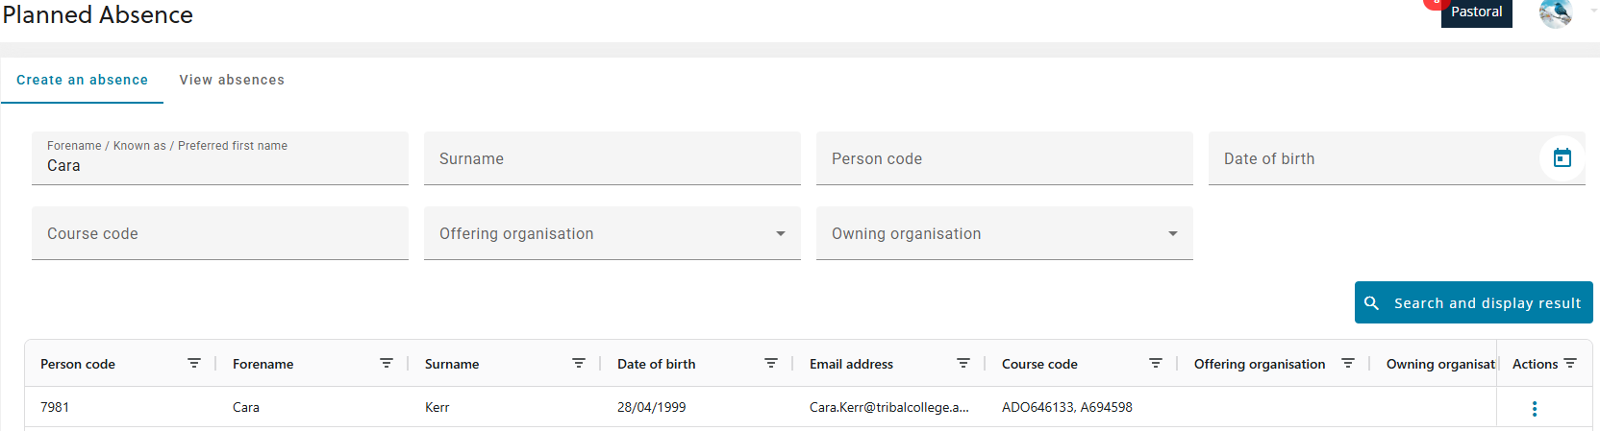The width and height of the screenshot is (1600, 431).
Task: Open the Actions column filter
Action: point(1570,364)
